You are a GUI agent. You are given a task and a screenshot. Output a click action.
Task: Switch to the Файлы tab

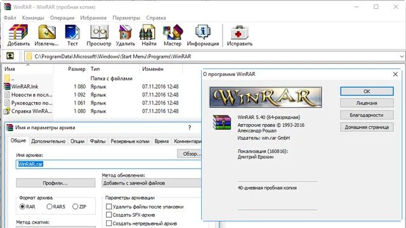coord(98,141)
